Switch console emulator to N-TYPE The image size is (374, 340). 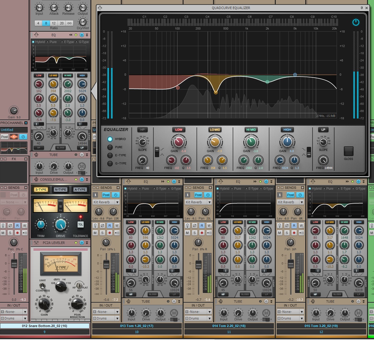click(x=61, y=189)
